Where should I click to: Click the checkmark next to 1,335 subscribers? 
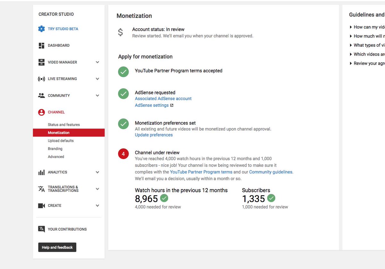(271, 198)
